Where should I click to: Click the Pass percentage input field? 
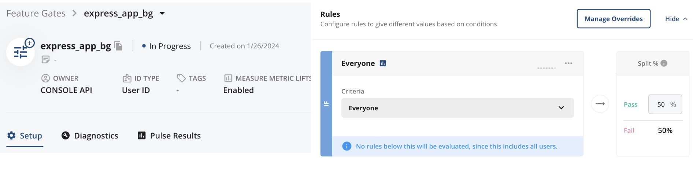click(x=665, y=104)
